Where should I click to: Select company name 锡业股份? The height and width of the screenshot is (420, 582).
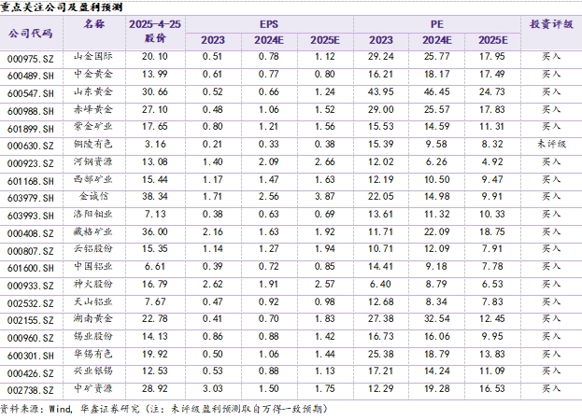(x=93, y=336)
